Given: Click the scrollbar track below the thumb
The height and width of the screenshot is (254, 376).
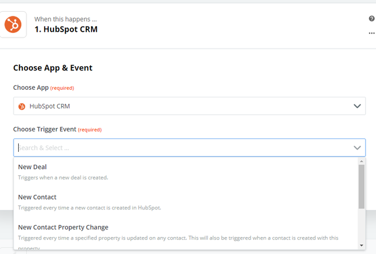Looking at the screenshot, I should [361, 225].
